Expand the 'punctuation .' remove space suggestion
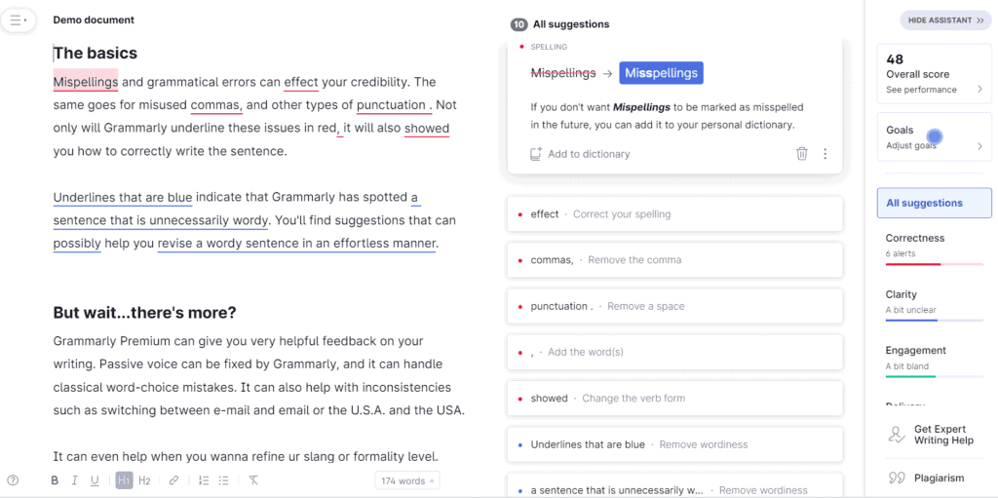 coord(674,306)
